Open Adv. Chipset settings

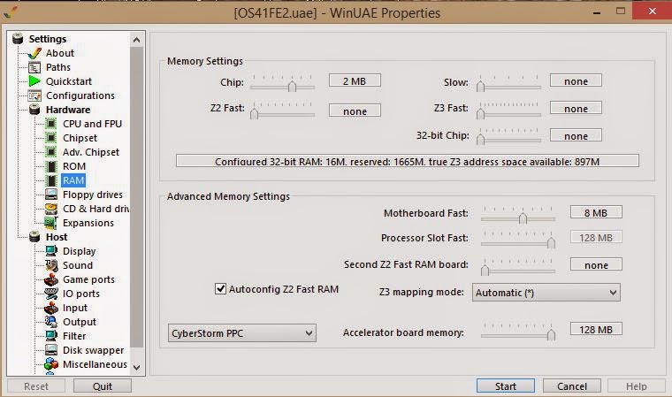(91, 152)
